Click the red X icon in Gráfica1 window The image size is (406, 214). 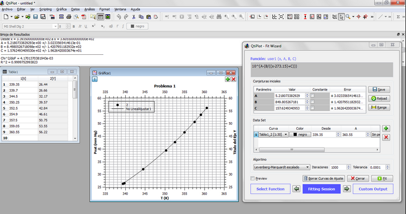(234, 79)
